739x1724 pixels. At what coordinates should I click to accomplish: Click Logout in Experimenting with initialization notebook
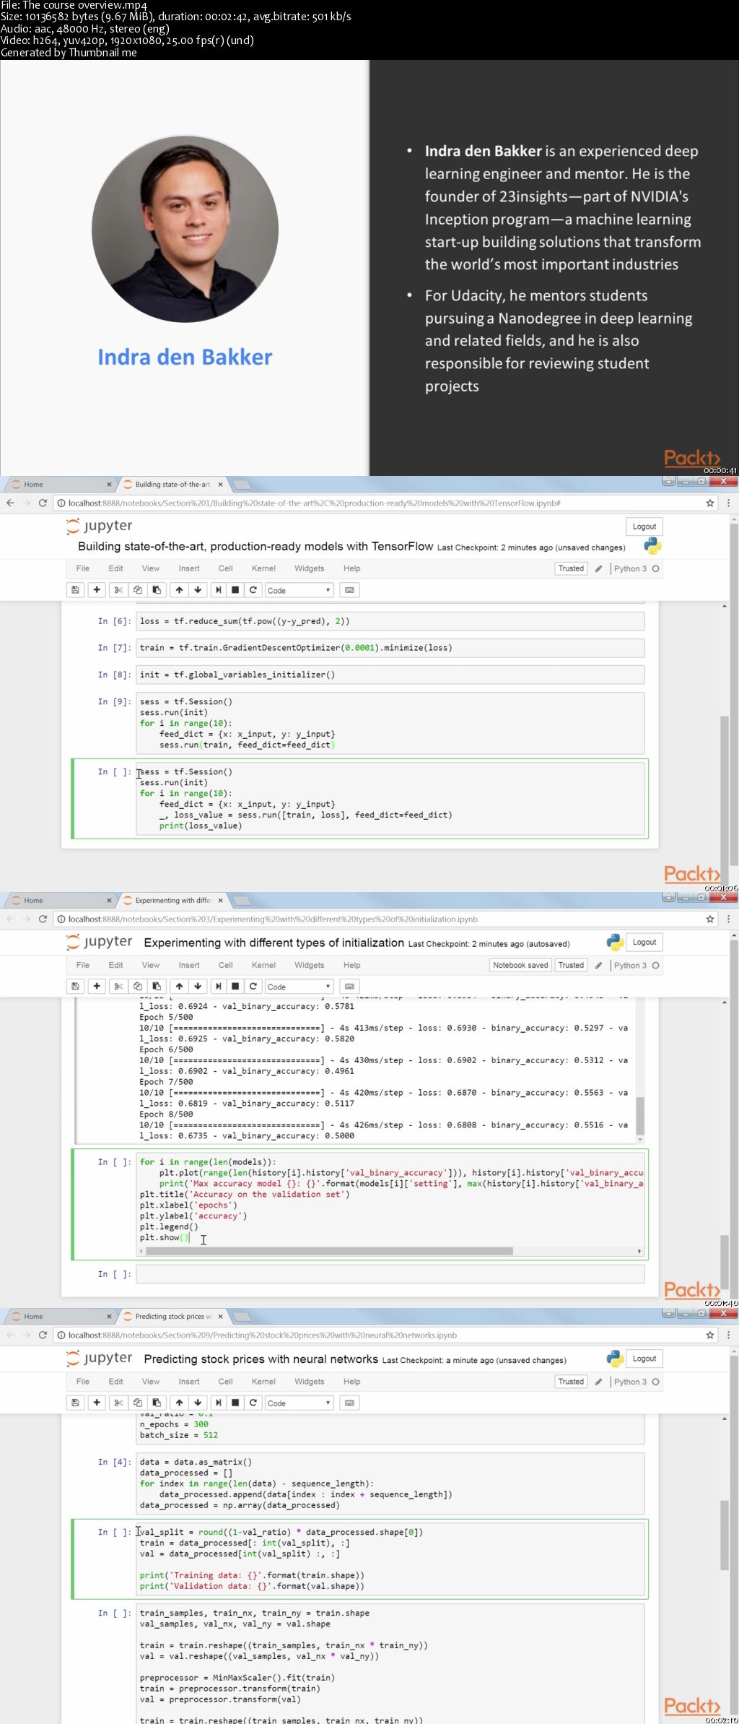[x=644, y=942]
